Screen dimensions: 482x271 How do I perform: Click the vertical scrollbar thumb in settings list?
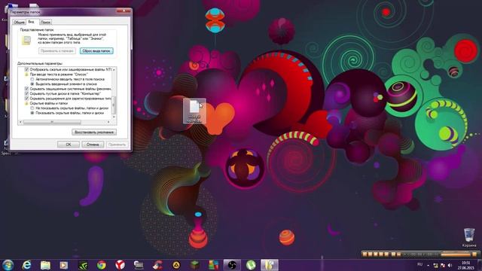(x=114, y=105)
